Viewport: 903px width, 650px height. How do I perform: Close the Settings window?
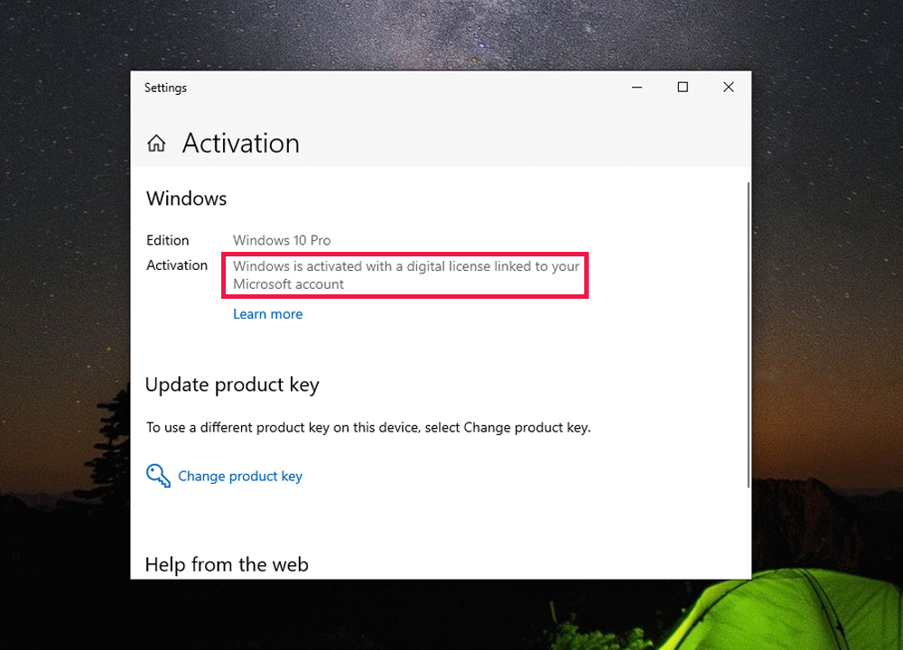coord(729,87)
